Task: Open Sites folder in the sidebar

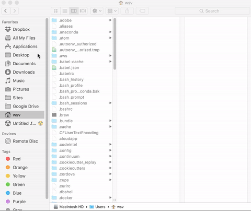Action: [22, 98]
